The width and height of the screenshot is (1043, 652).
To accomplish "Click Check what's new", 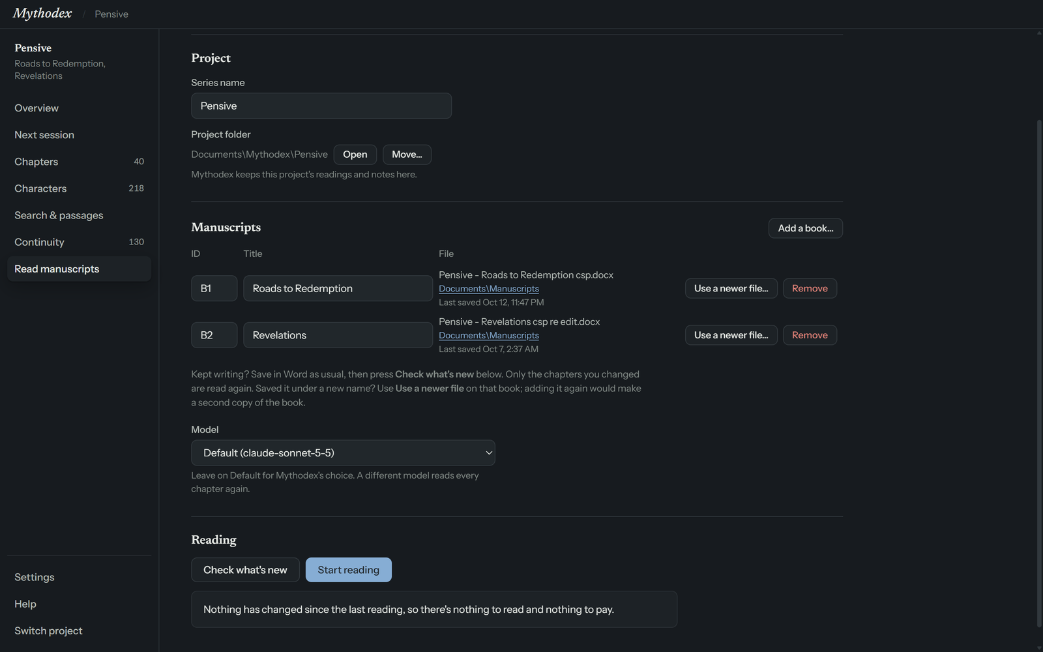I will click(245, 570).
